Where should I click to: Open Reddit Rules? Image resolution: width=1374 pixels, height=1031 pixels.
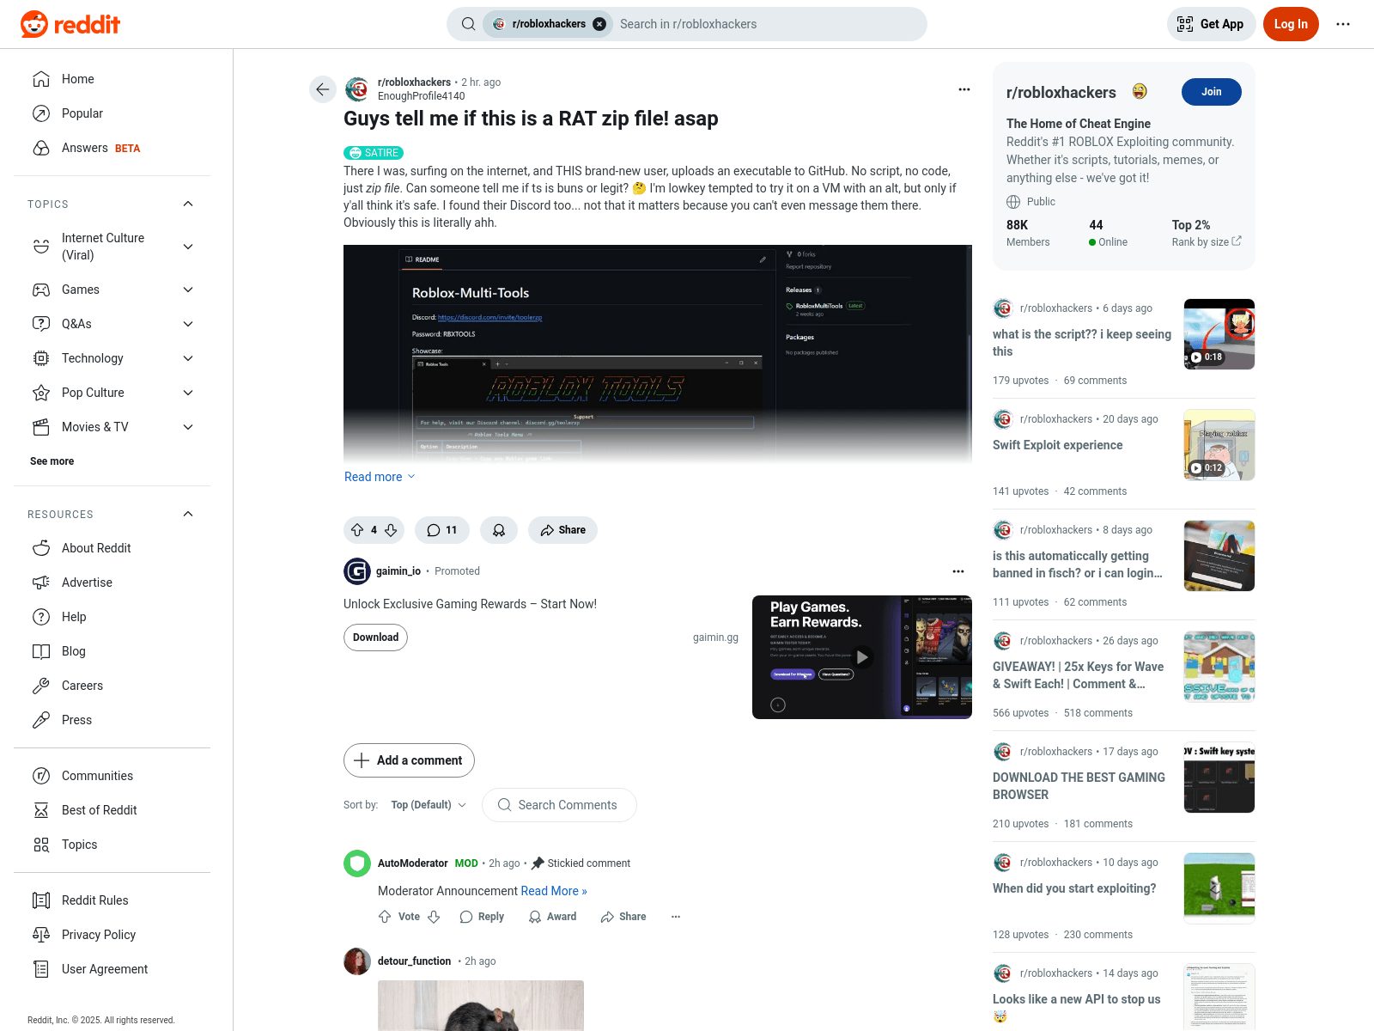(112, 900)
